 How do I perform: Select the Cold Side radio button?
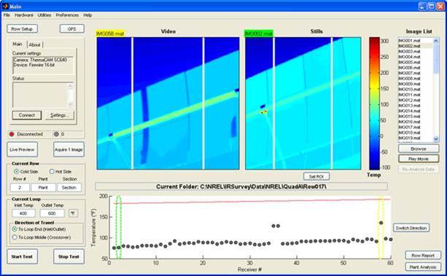17,171
